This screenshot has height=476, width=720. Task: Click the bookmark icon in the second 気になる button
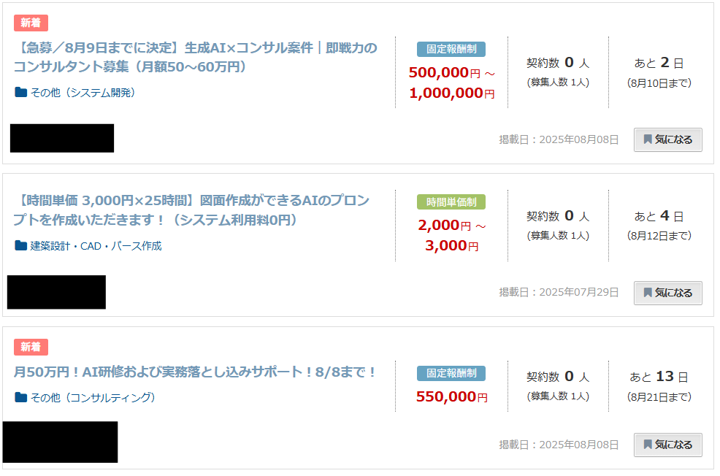tap(647, 293)
